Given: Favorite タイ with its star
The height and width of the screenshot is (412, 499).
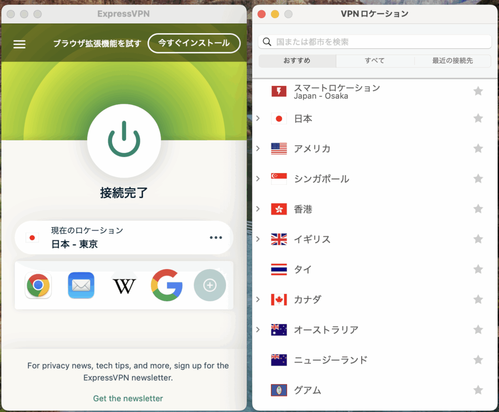Looking at the screenshot, I should tap(478, 269).
